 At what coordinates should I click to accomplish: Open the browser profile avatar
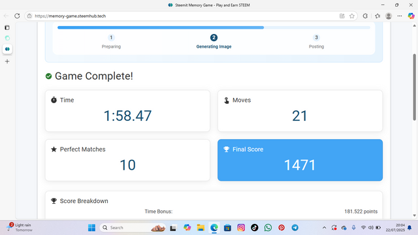click(x=389, y=16)
